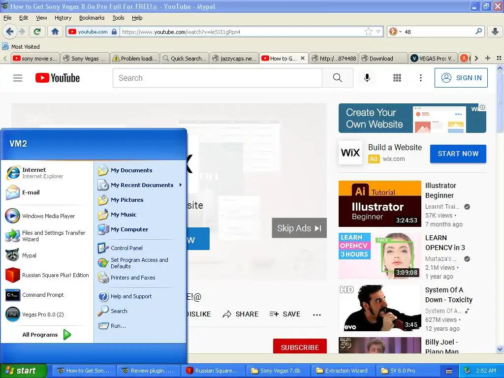Open Most Visited bookmarks folder

tap(21, 47)
